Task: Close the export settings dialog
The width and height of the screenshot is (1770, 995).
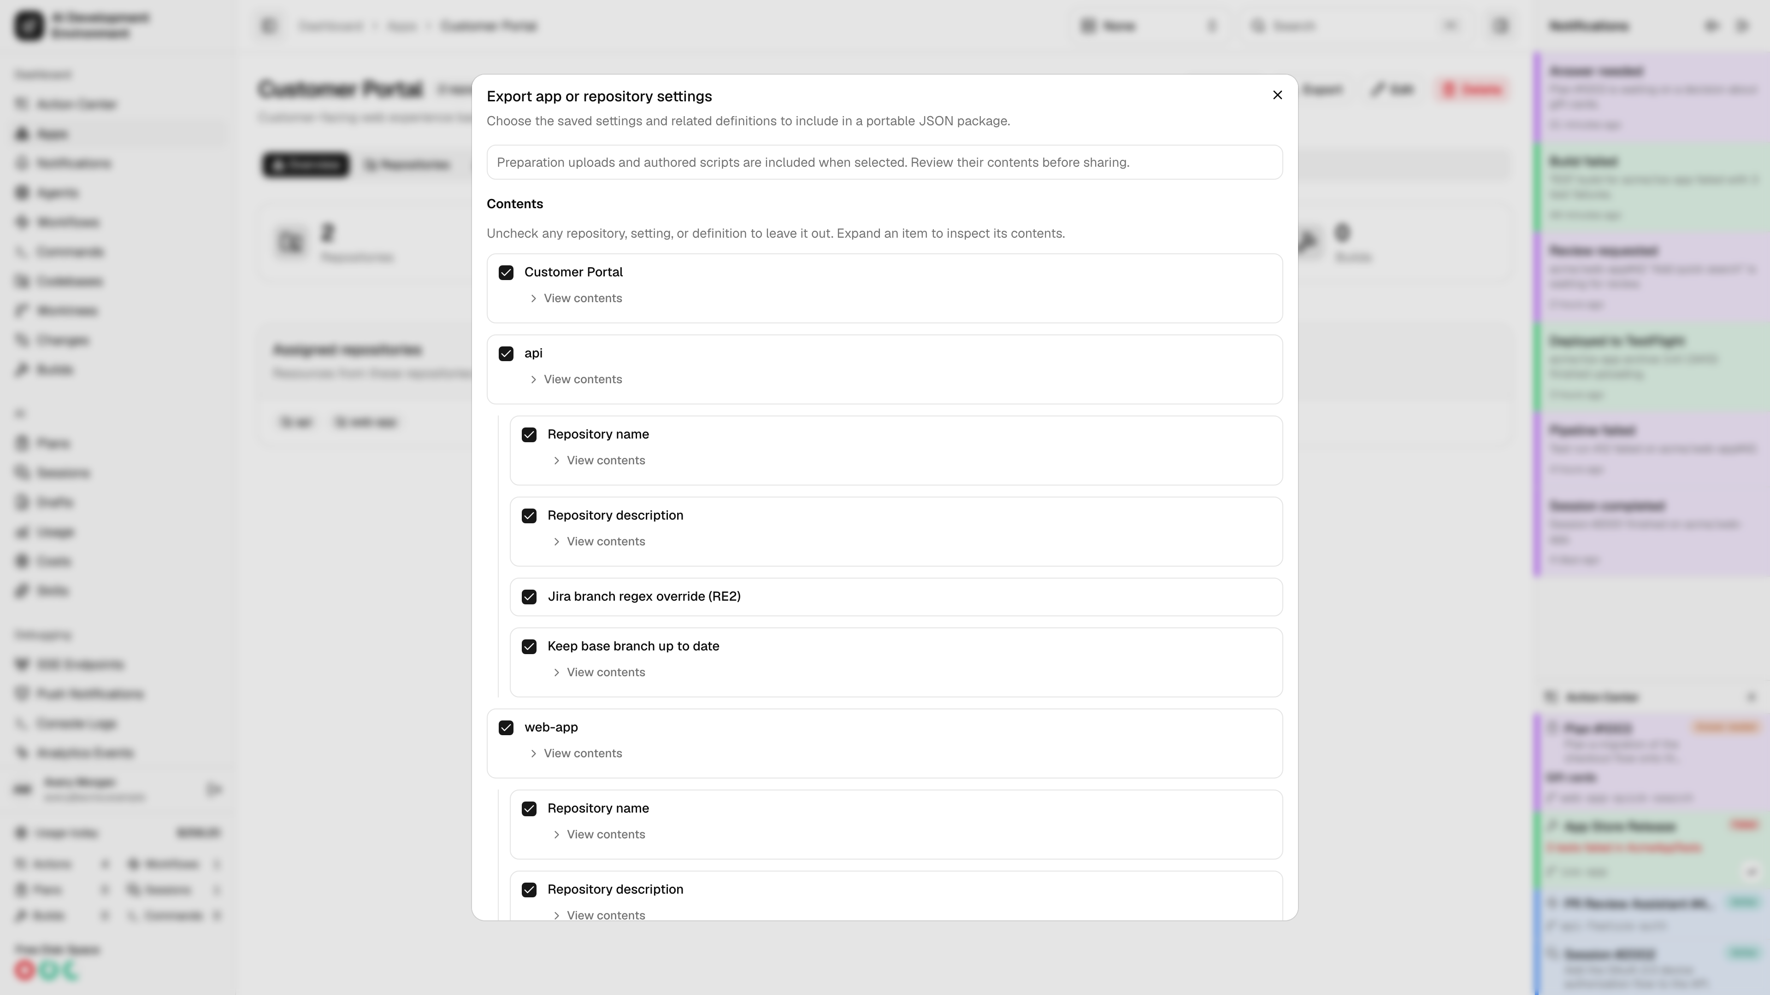Action: (1277, 95)
